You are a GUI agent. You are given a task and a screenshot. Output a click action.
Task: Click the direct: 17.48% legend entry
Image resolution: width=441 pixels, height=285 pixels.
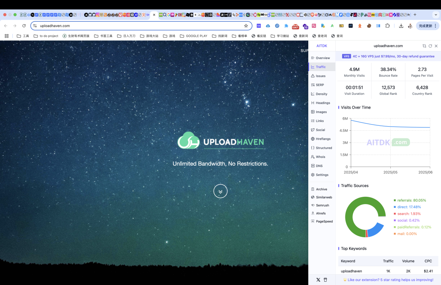pyautogui.click(x=407, y=207)
